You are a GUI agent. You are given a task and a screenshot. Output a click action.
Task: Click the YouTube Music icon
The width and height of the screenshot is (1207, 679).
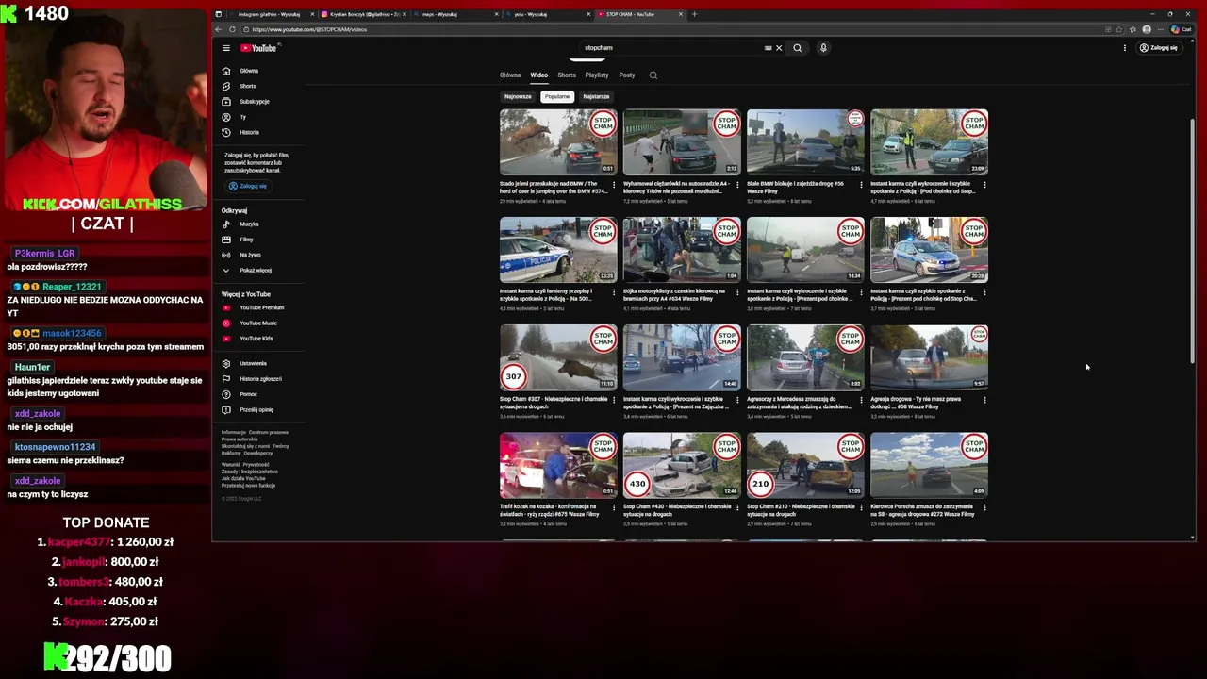click(x=226, y=323)
